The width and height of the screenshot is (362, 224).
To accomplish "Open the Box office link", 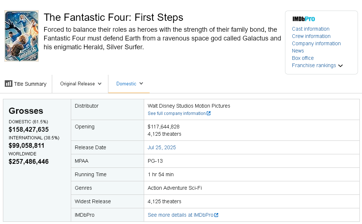I will click(x=303, y=58).
